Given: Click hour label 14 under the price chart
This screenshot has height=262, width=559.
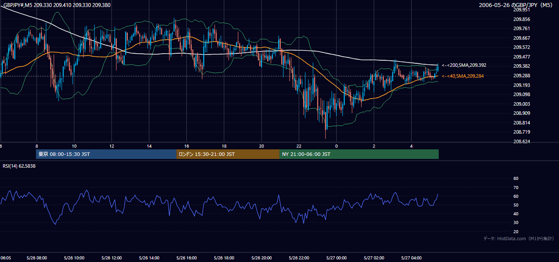Looking at the screenshot, I should [x=149, y=145].
